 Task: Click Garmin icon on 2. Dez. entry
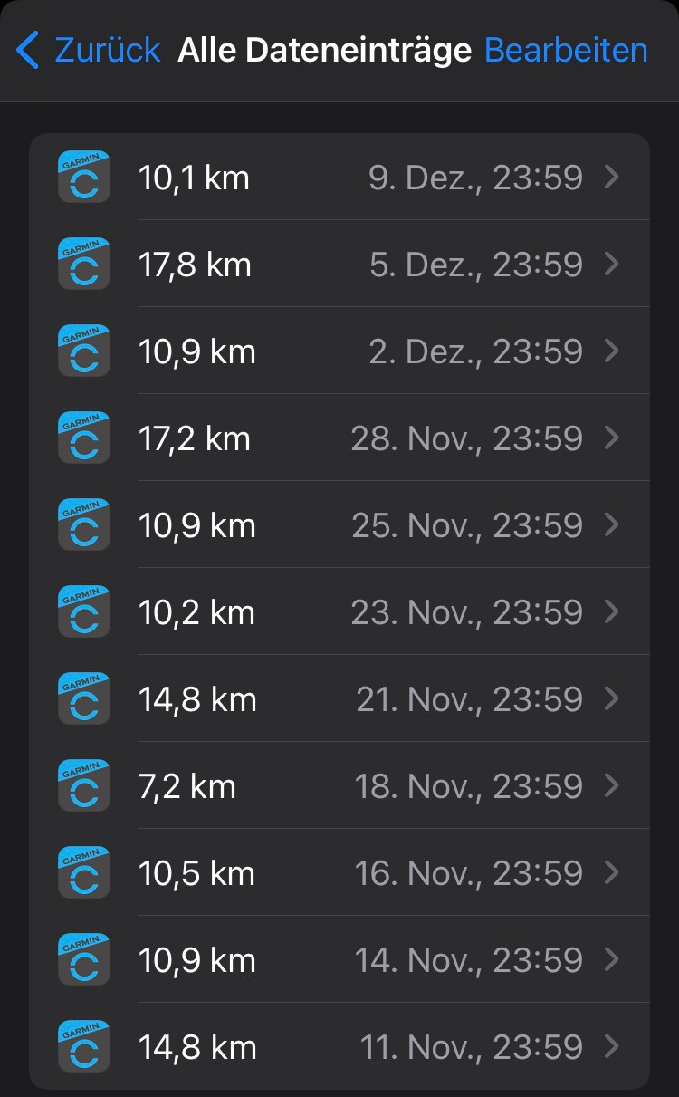point(84,351)
